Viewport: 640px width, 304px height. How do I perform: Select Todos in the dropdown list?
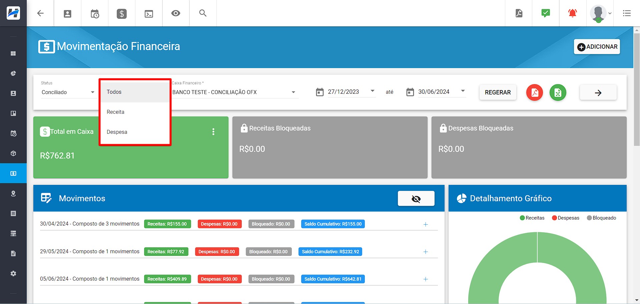pos(135,92)
